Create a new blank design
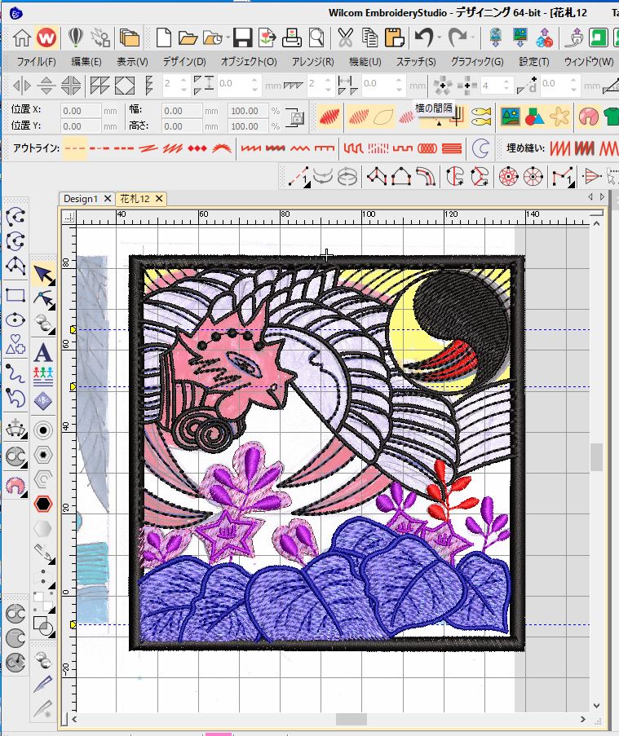Image resolution: width=619 pixels, height=736 pixels. [163, 37]
